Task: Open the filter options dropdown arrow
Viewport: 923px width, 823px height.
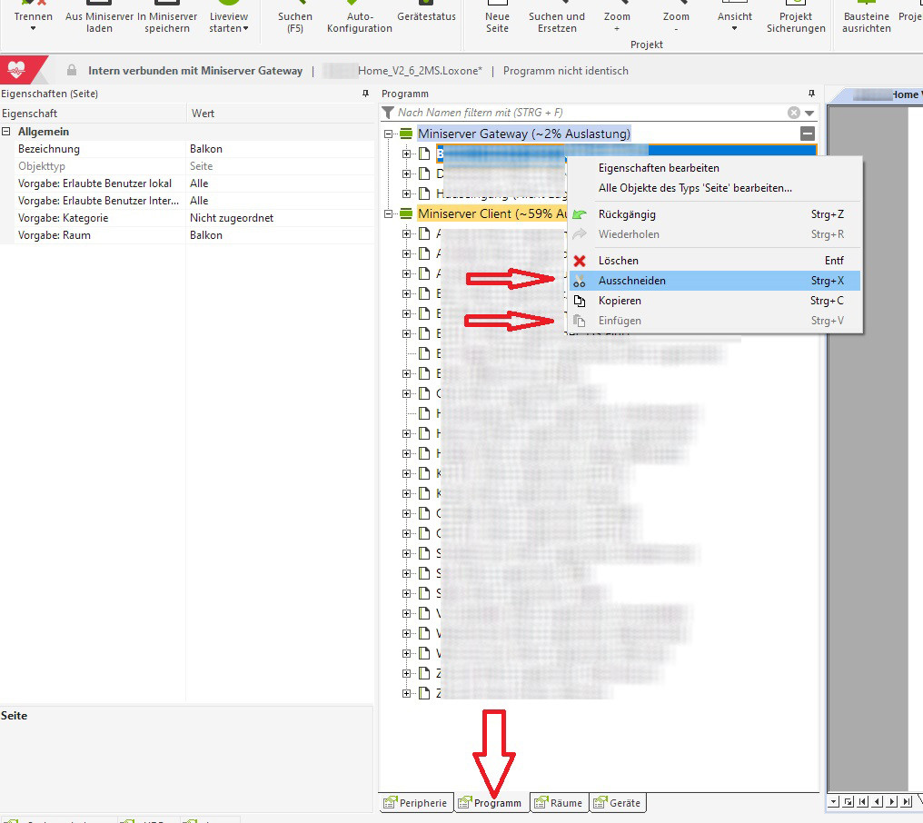Action: 809,113
